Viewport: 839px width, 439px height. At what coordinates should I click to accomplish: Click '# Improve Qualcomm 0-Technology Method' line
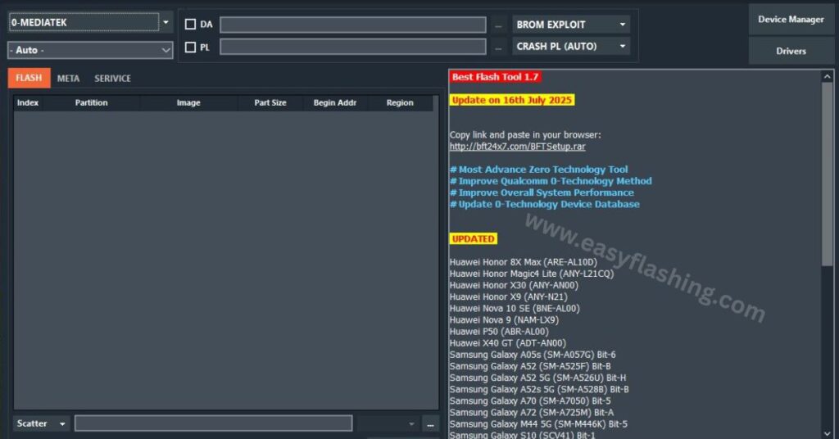tap(551, 181)
